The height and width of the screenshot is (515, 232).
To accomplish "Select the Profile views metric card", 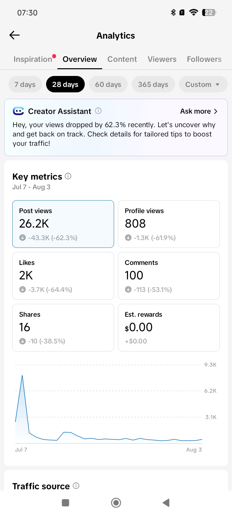I will pyautogui.click(x=169, y=224).
